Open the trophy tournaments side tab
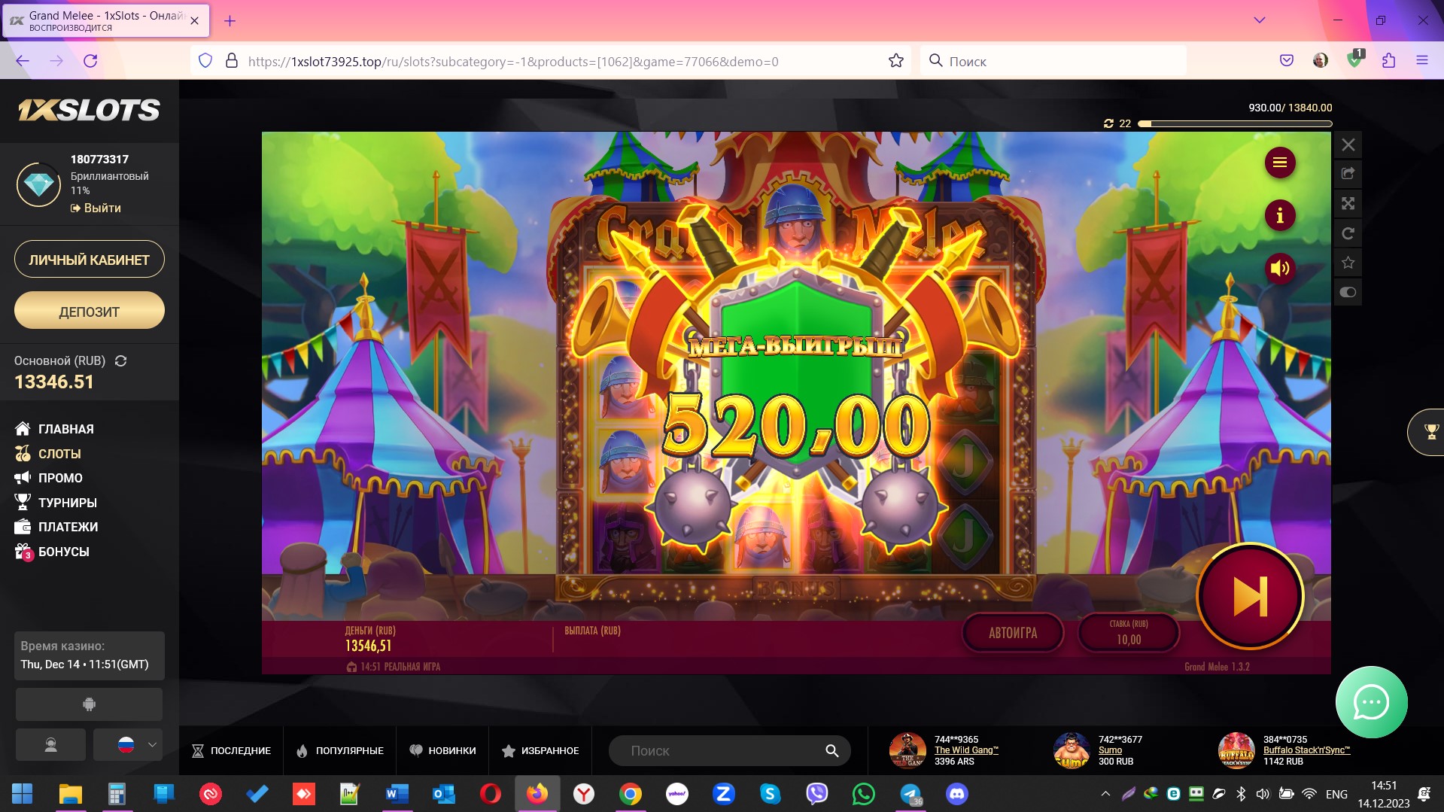This screenshot has height=812, width=1444. click(1427, 432)
